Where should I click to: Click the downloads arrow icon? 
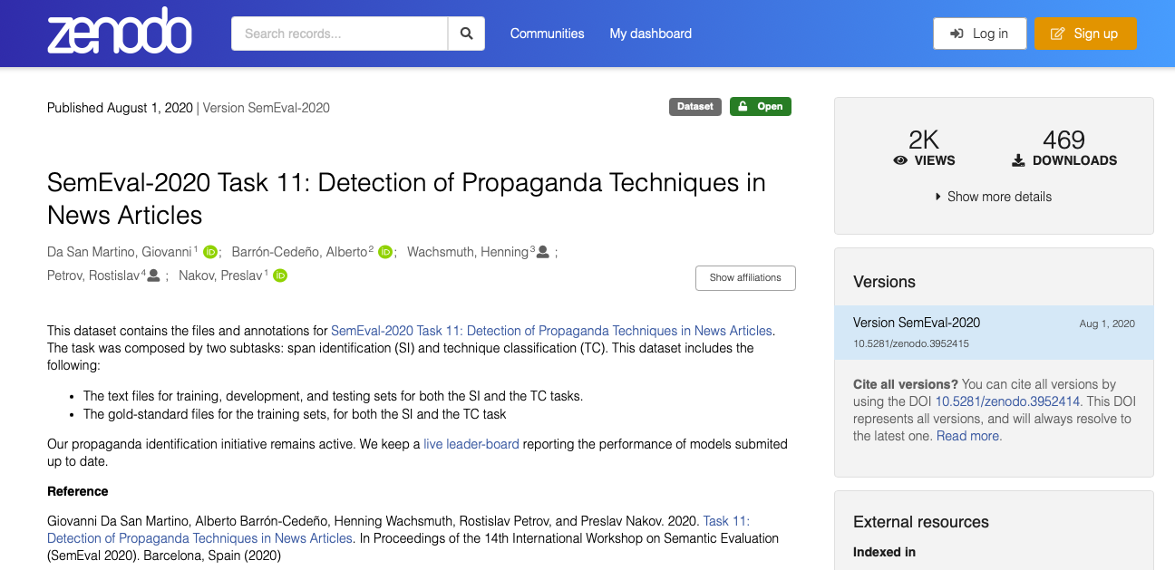(x=1018, y=160)
